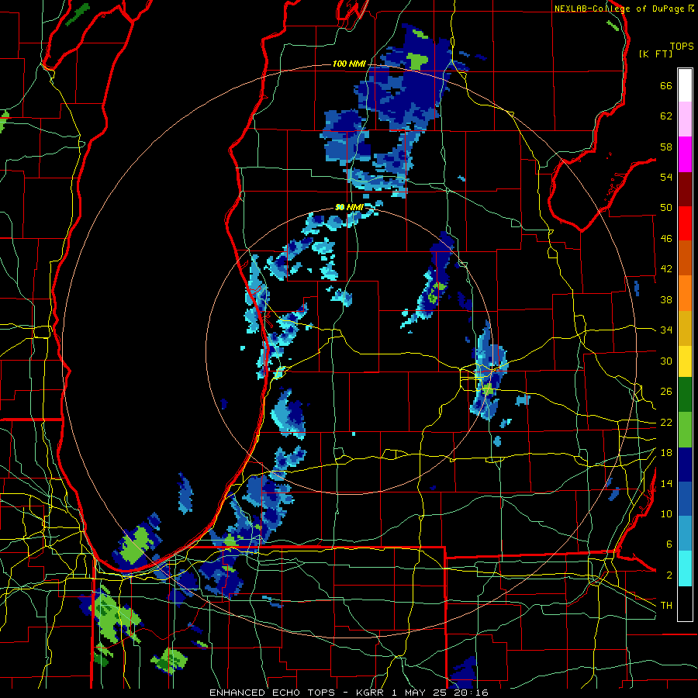Viewport: 698px width, 698px height.
Task: Pick the light orange legend color block
Action: coord(685,292)
